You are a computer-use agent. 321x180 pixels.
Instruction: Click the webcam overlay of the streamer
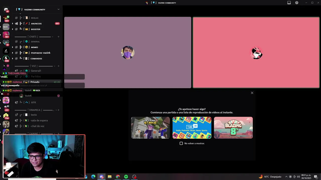point(44,156)
